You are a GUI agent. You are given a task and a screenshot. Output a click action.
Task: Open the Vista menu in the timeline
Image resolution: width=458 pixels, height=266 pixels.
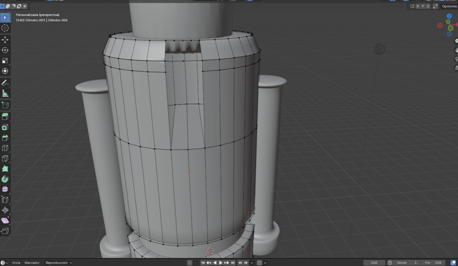point(16,263)
